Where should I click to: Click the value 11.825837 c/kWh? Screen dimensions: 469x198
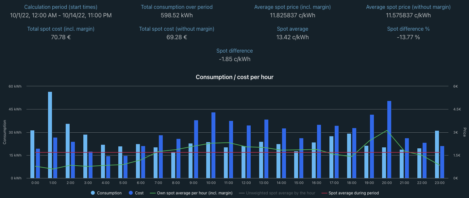tap(293, 15)
